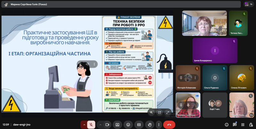Screen dimensions: 256x129
Task: Open presentation overlay more options
Action: coord(94,64)
